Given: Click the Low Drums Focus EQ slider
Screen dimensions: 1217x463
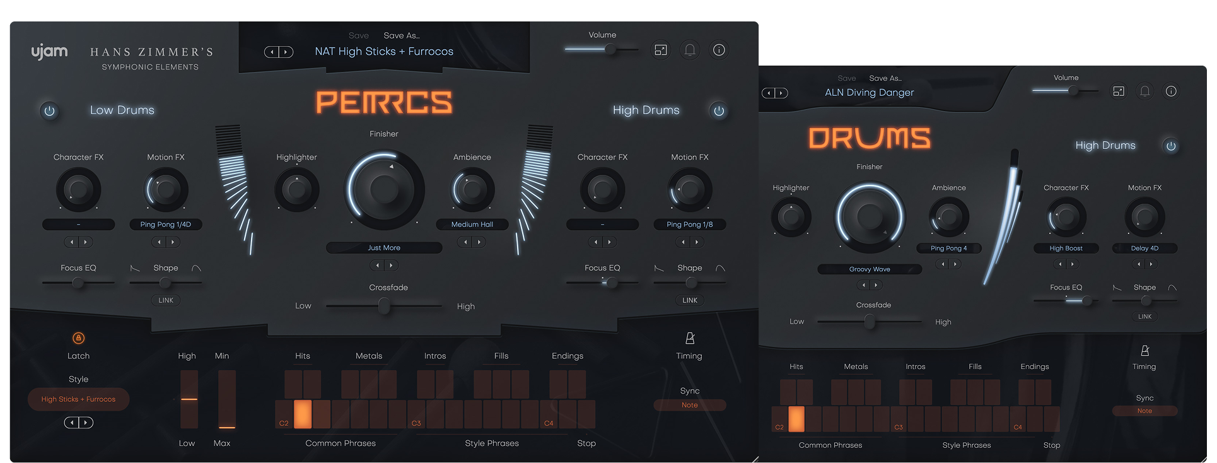Looking at the screenshot, I should tap(78, 283).
